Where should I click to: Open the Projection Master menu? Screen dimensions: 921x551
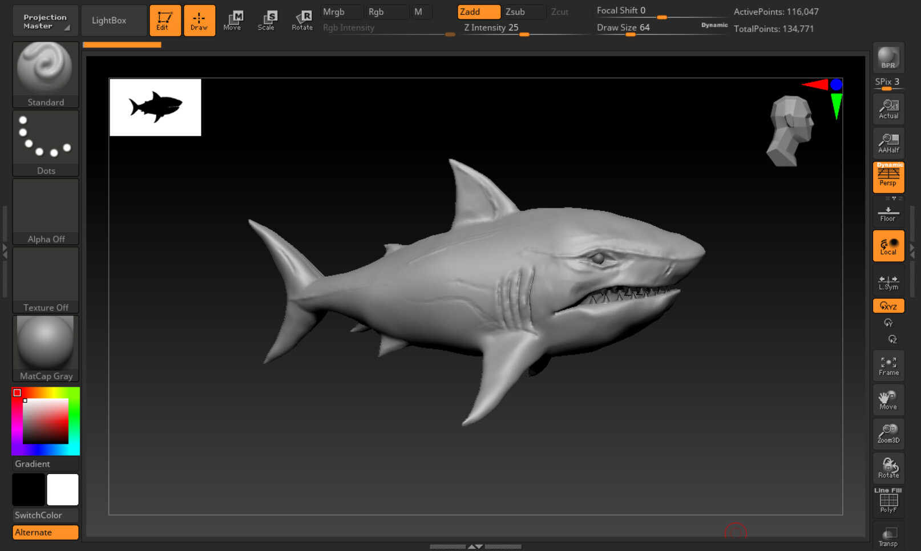[45, 21]
